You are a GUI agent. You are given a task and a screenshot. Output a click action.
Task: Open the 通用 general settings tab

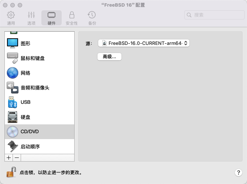coord(11,18)
